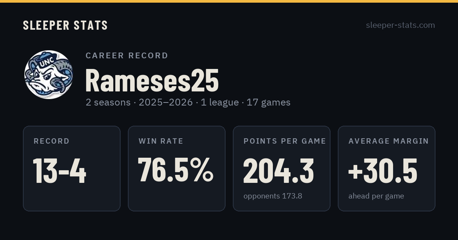458x240 pixels.
Task: Click the POINTS PER GAME label
Action: (285, 141)
